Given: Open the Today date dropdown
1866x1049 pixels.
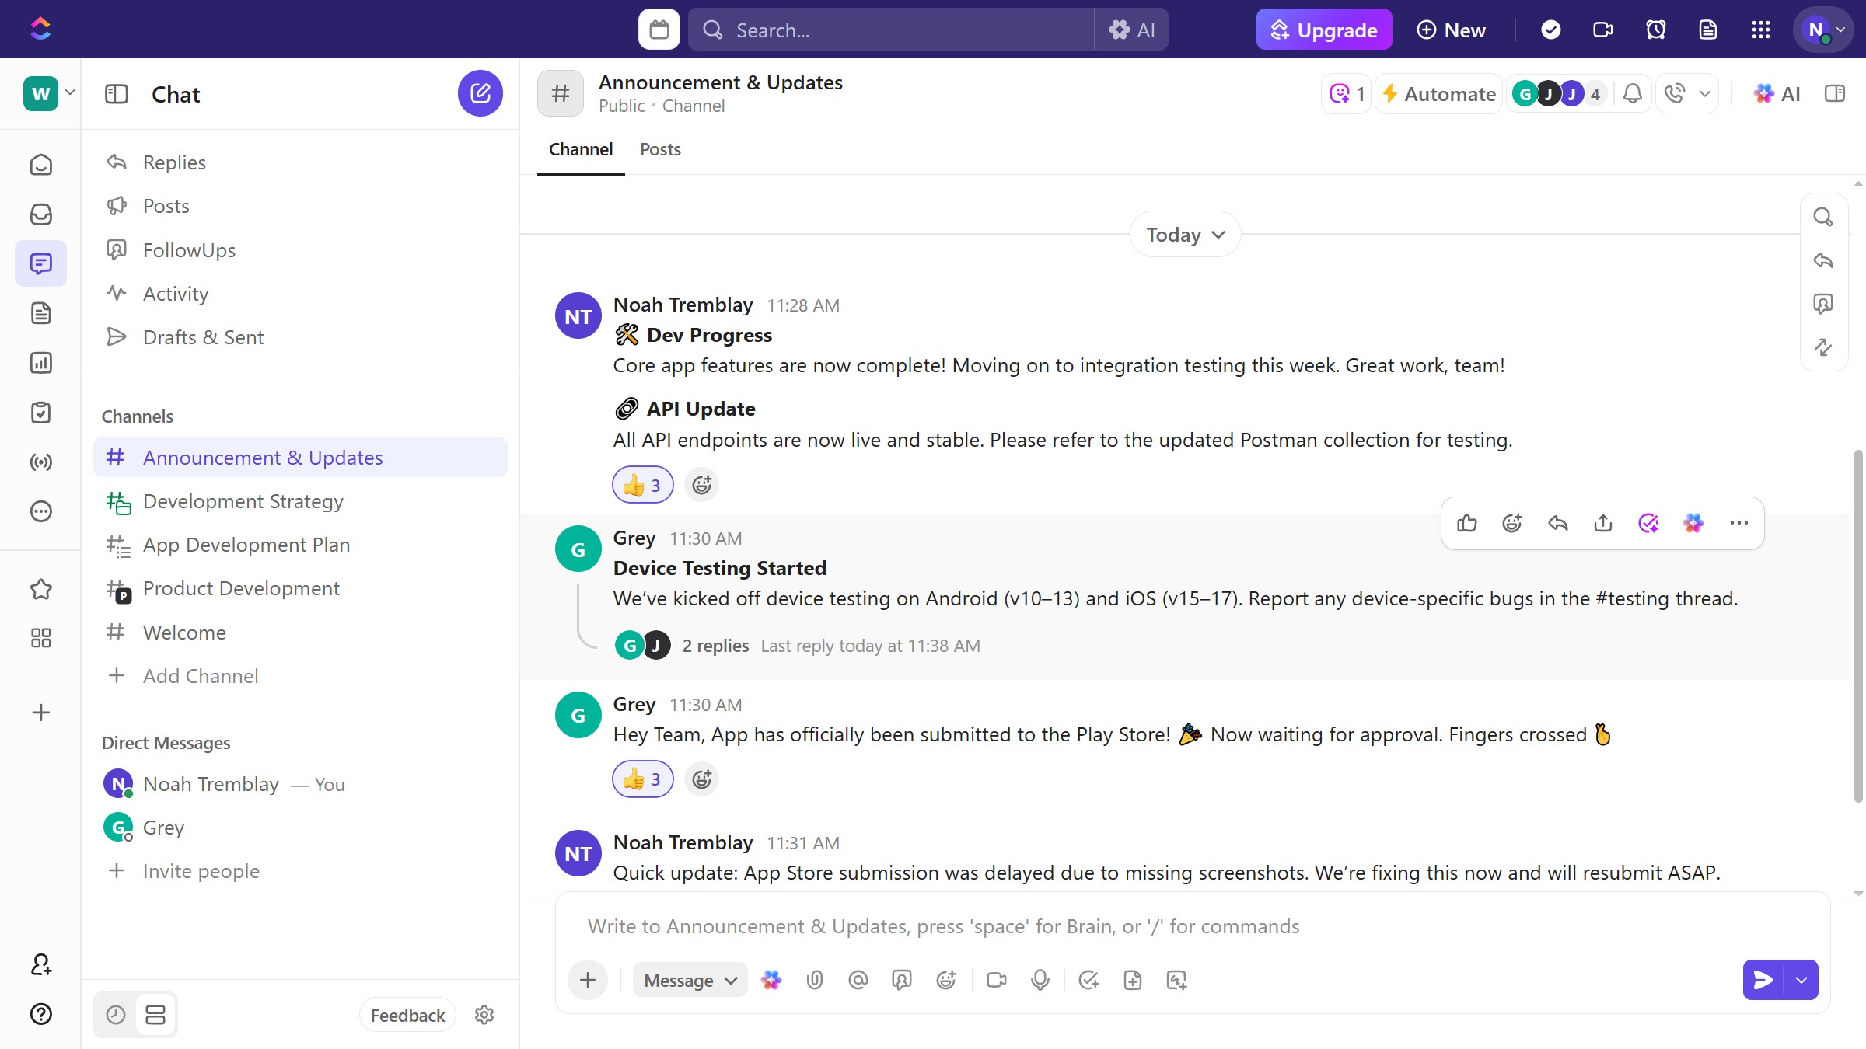Looking at the screenshot, I should pyautogui.click(x=1183, y=234).
